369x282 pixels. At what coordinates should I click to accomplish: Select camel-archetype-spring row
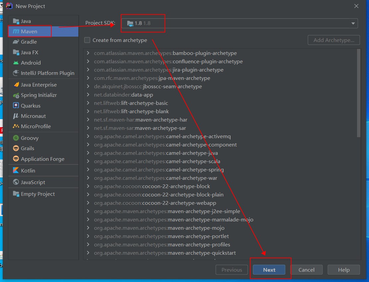[x=221, y=170]
